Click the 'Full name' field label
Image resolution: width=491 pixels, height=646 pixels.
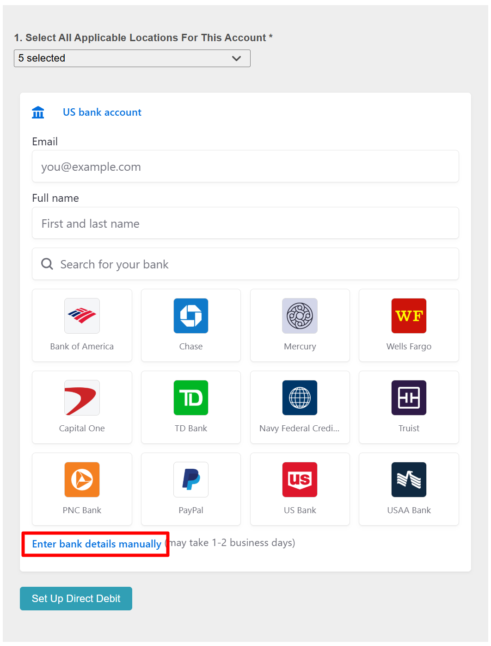tap(55, 198)
